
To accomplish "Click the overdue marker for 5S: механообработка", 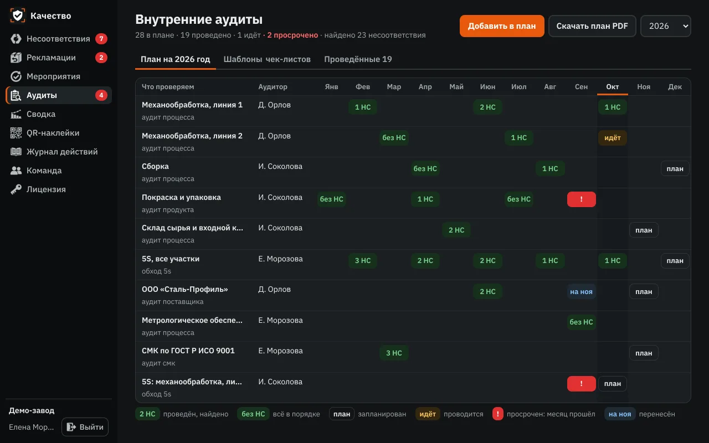I will pyautogui.click(x=582, y=384).
